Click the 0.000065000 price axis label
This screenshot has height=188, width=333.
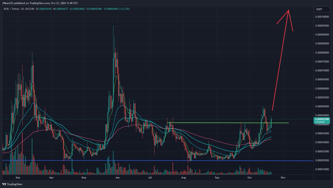click(x=322, y=80)
